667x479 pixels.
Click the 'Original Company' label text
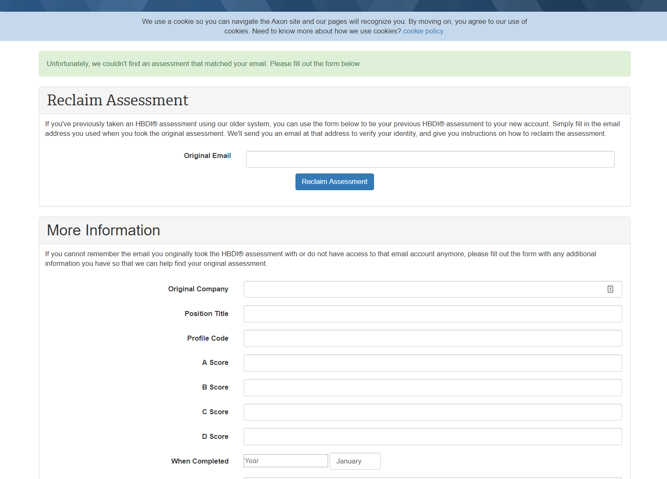click(198, 289)
